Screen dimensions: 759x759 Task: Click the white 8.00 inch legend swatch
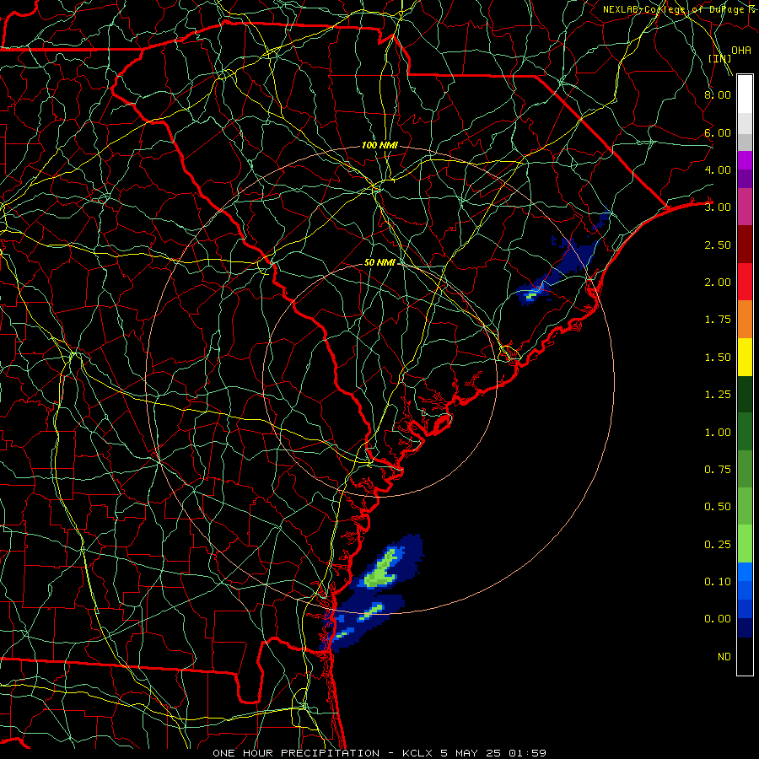[x=745, y=94]
